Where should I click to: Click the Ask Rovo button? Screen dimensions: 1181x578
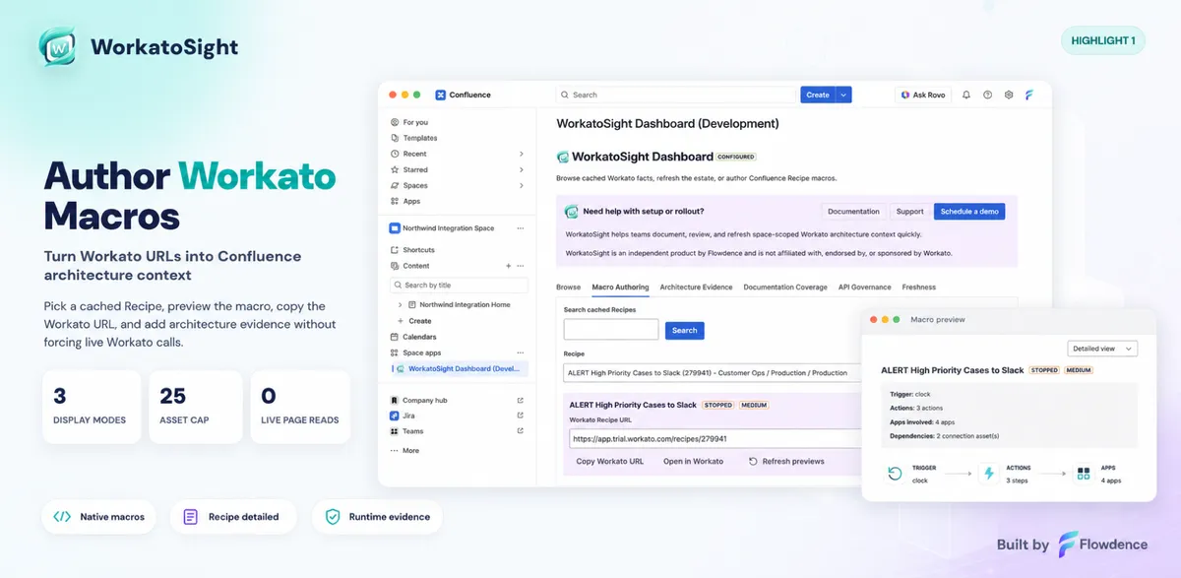[x=922, y=95]
